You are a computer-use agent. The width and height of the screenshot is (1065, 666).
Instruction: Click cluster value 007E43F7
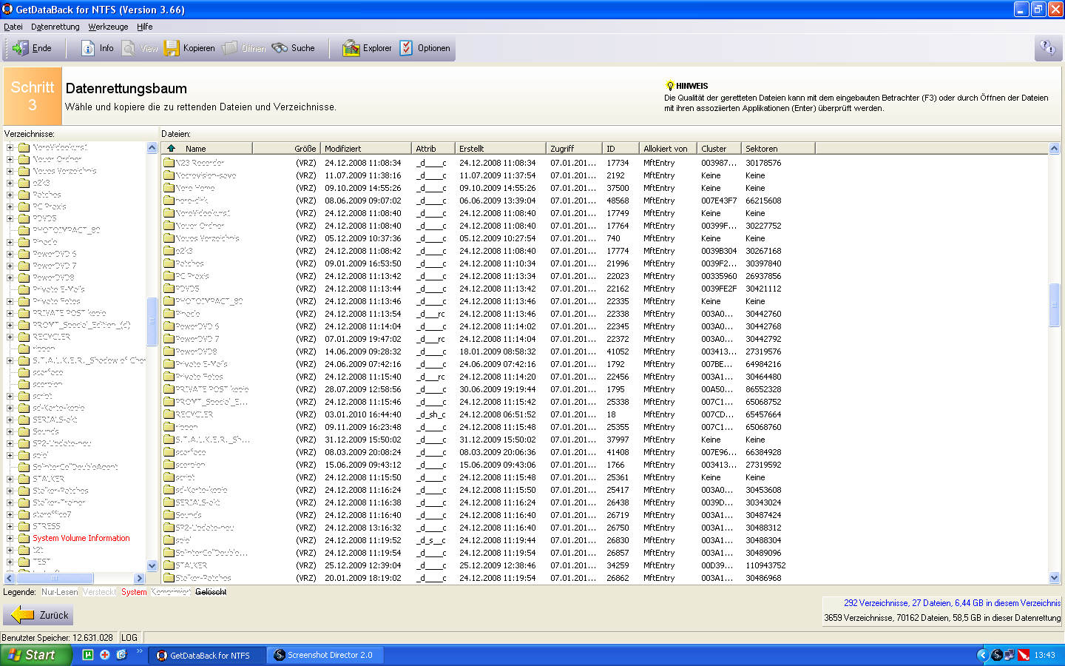coord(719,201)
